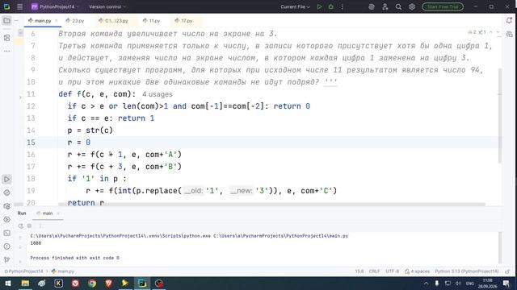Open Search Everywhere magnifier
The width and height of the screenshot is (517, 290).
point(398,6)
